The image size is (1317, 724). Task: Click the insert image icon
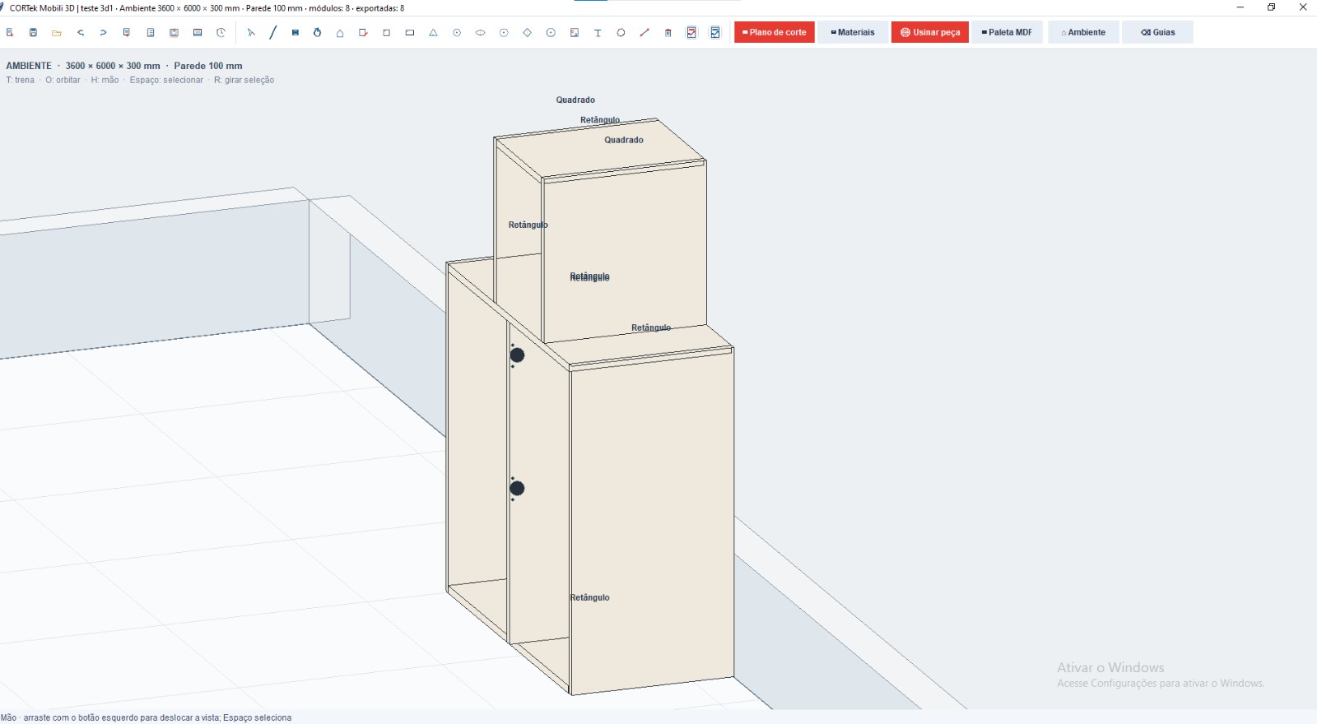[x=575, y=33]
